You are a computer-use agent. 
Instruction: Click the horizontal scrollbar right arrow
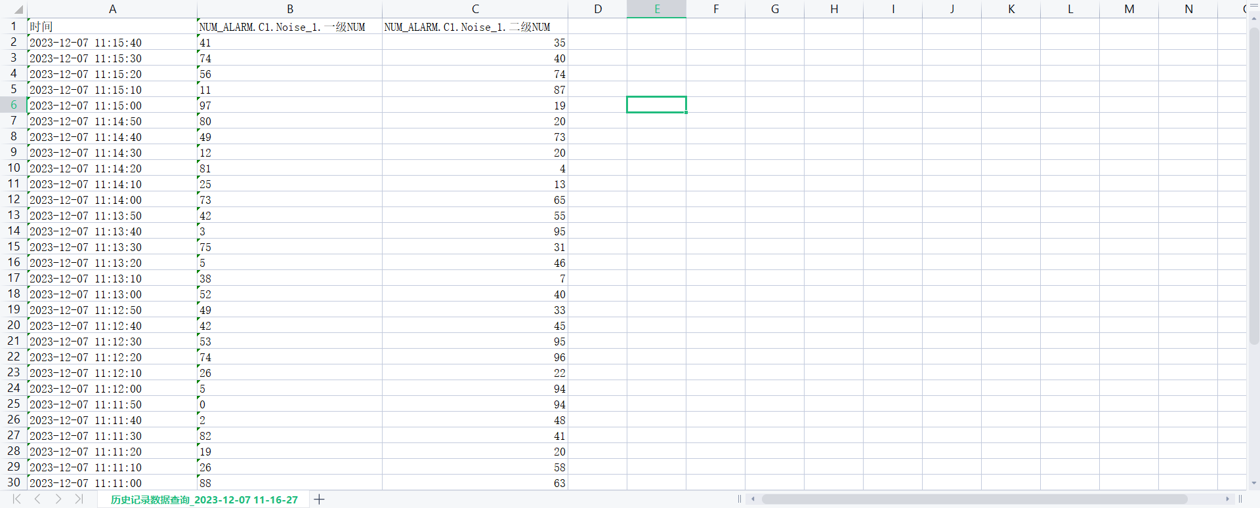pos(1227,499)
